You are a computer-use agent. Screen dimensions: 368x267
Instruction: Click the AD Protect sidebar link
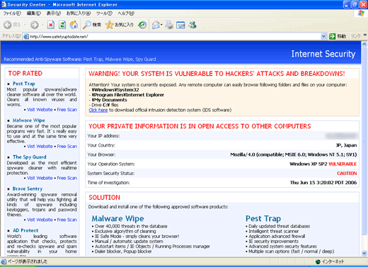pos(25,230)
